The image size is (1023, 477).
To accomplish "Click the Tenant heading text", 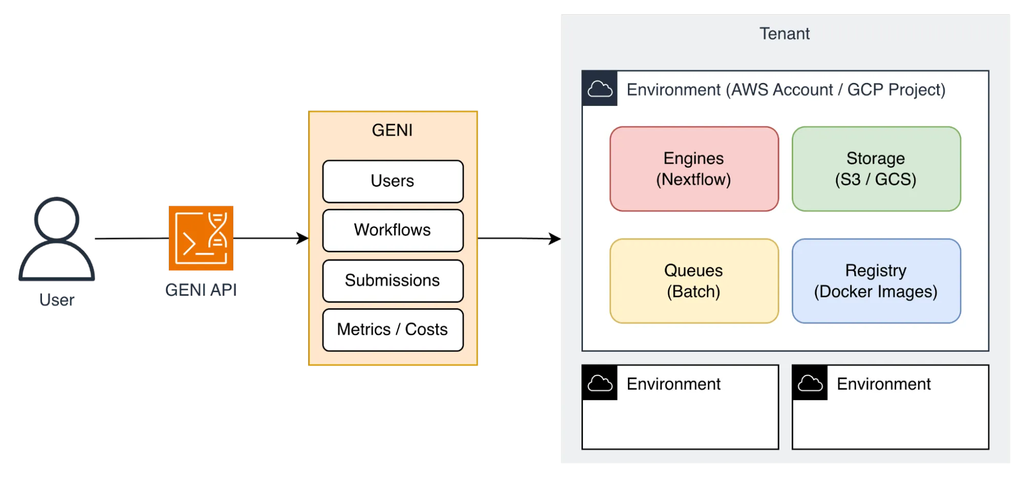I will click(785, 34).
